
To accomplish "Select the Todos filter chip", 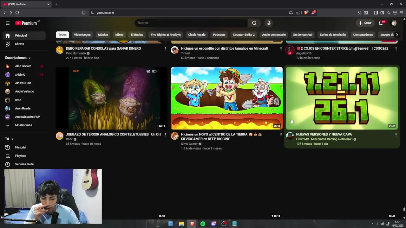I will [62, 35].
